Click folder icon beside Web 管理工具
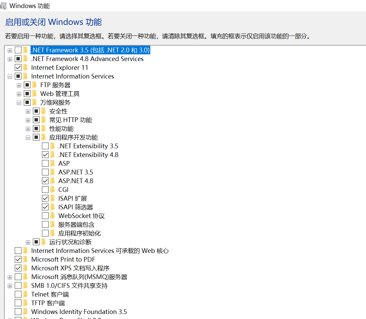 35,94
